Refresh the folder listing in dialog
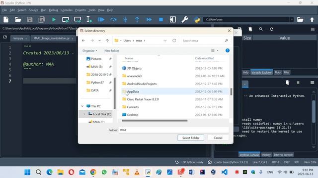Screen dimensions: 318x178 click(x=174, y=41)
